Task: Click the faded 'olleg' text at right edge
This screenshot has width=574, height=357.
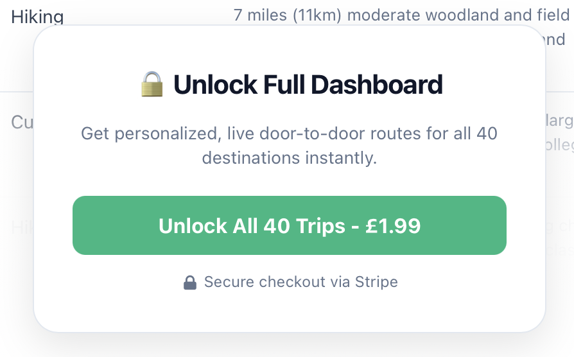Action: pos(559,146)
